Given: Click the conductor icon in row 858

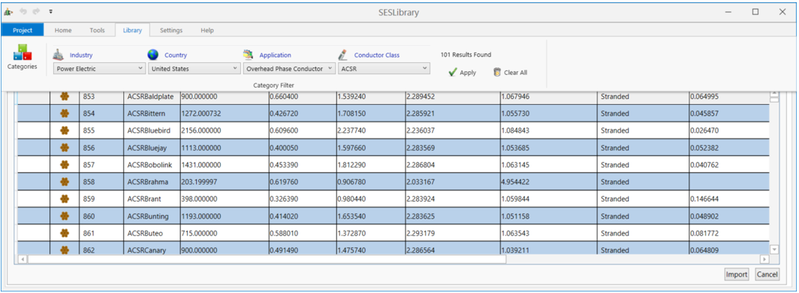Looking at the screenshot, I should (65, 181).
